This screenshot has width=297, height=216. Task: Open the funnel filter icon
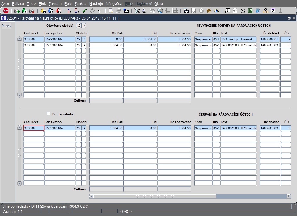[x=99, y=11]
